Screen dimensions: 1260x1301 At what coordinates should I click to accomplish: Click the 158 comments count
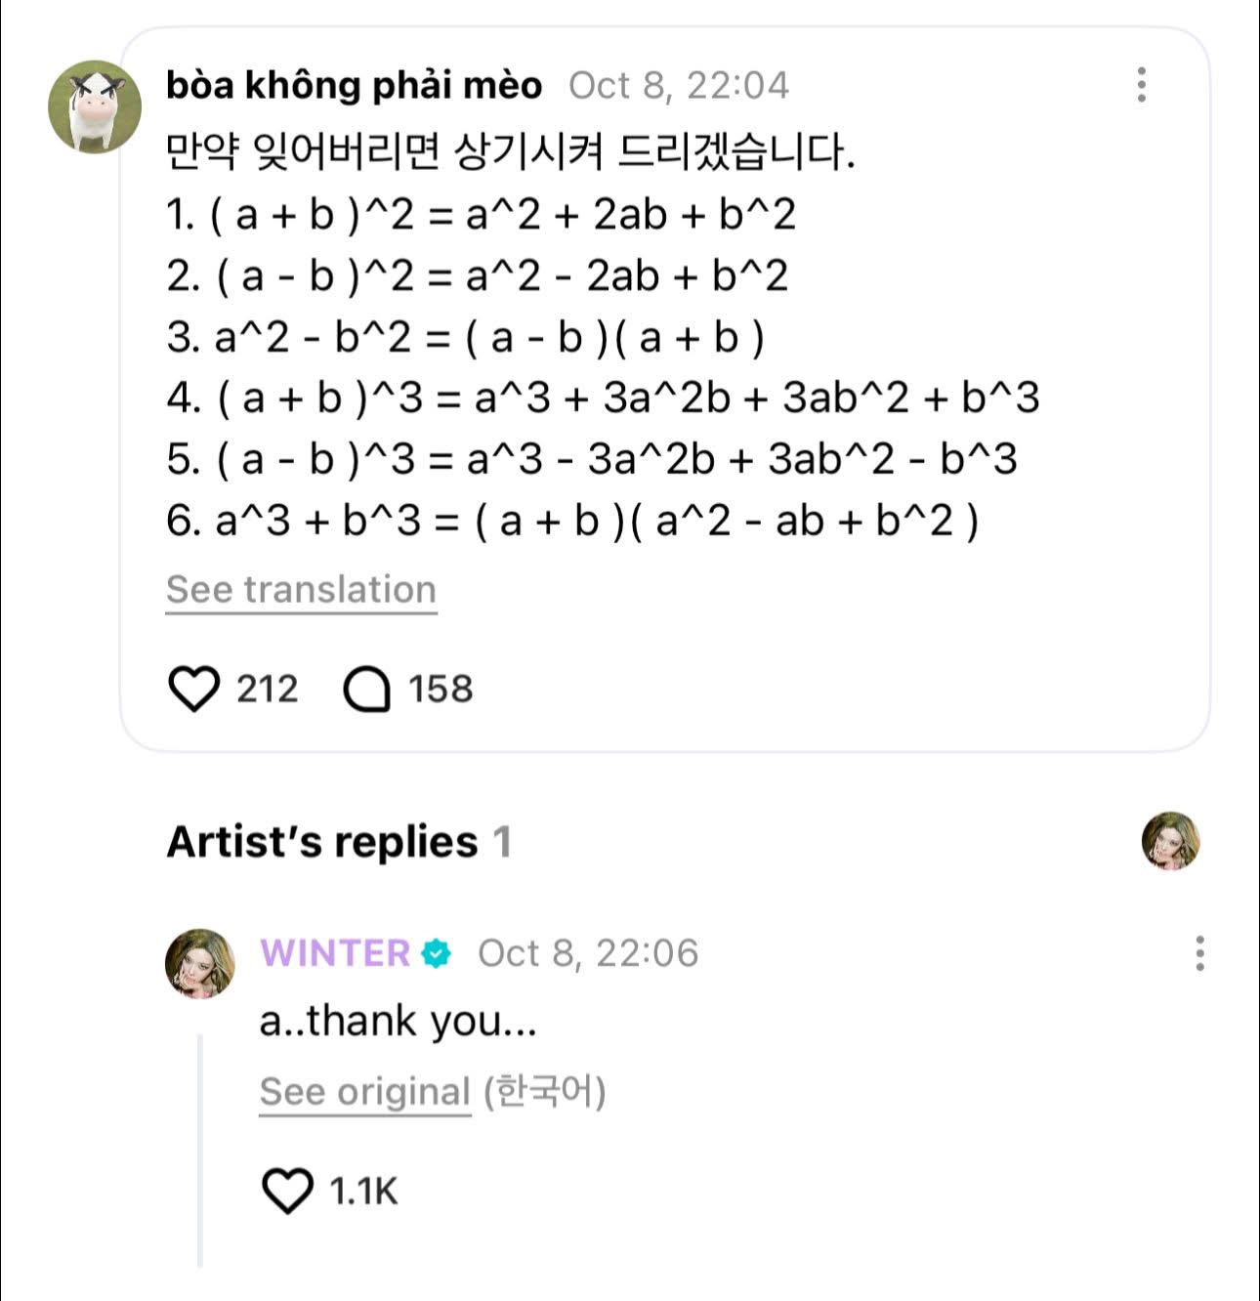[x=440, y=690]
